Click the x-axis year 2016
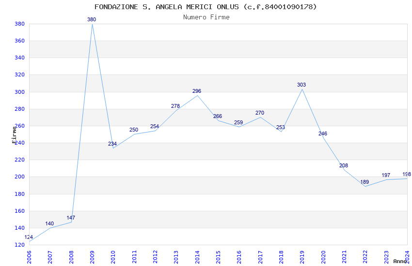The height and width of the screenshot is (266, 412). pos(239,257)
